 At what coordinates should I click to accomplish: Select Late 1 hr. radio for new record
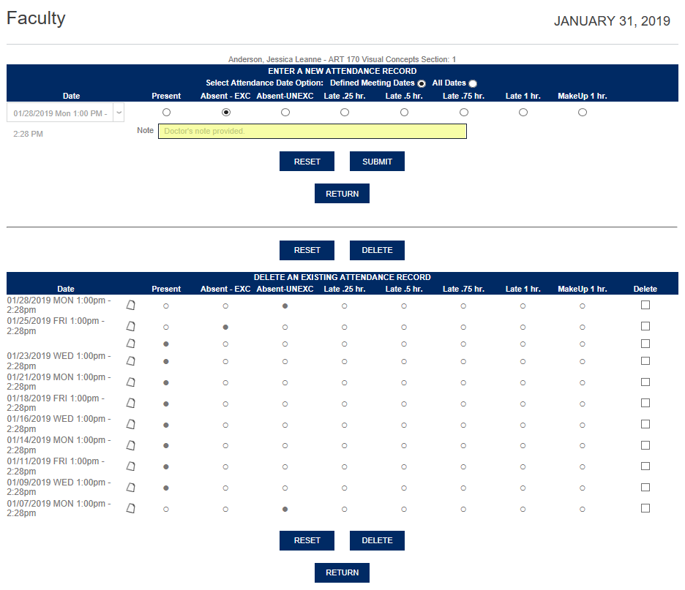tap(523, 113)
